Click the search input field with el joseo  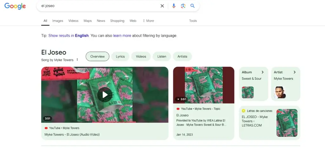(99, 6)
